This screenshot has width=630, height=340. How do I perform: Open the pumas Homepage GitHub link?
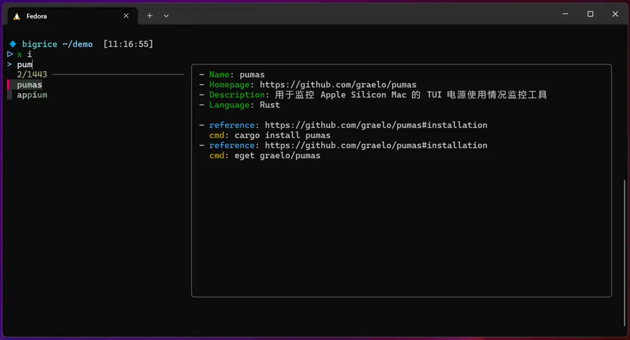click(x=338, y=85)
